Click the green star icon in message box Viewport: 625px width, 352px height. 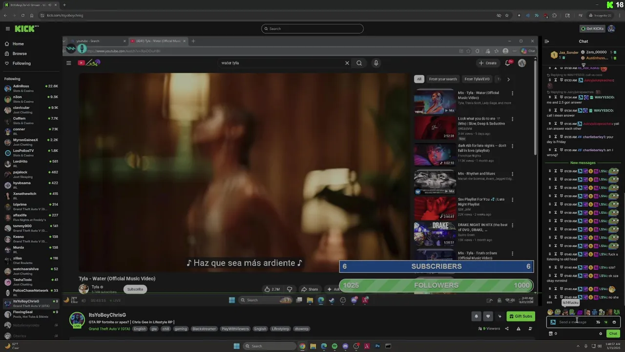coord(606,322)
